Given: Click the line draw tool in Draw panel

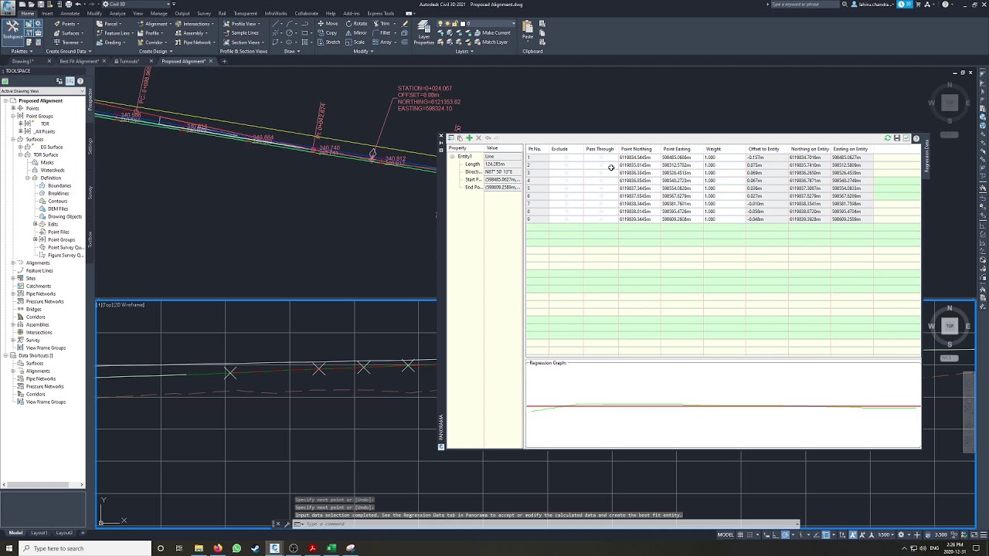Looking at the screenshot, I should coord(276,23).
